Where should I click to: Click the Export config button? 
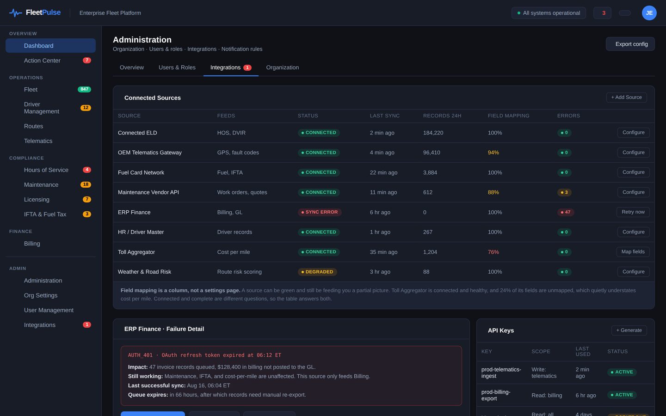pos(630,44)
